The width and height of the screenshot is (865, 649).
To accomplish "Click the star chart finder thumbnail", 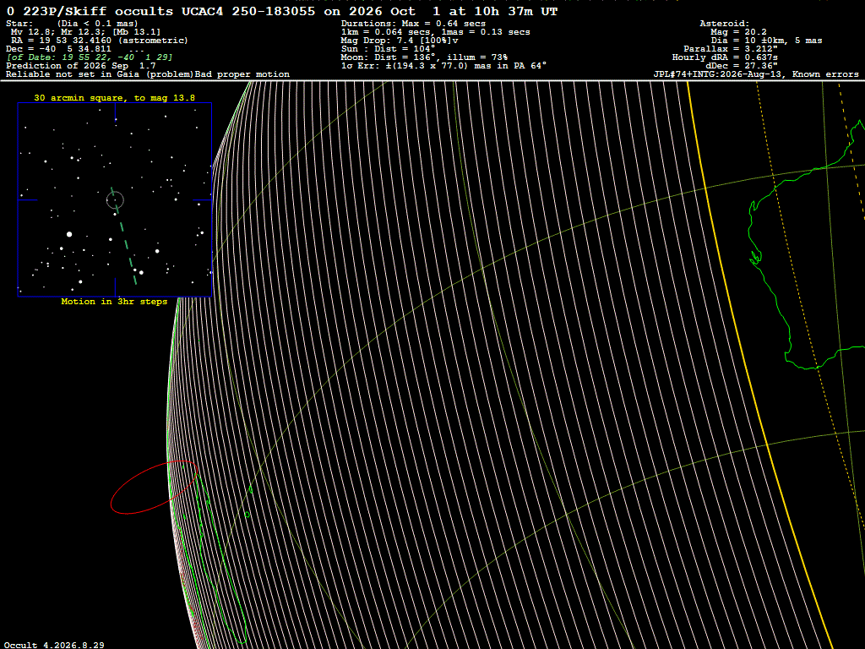I will click(x=115, y=199).
